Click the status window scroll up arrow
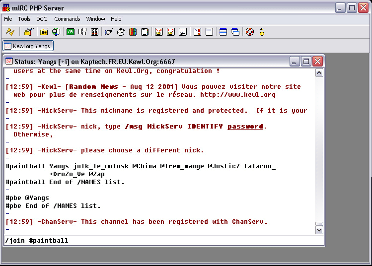 (319, 73)
